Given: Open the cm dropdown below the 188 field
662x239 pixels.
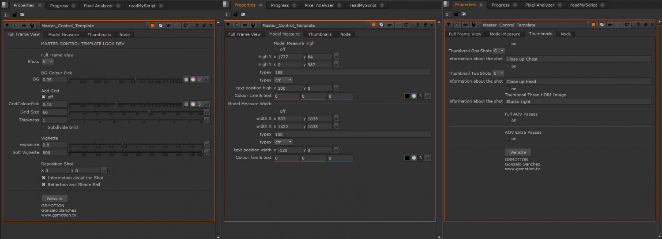Looking at the screenshot, I should click(283, 80).
